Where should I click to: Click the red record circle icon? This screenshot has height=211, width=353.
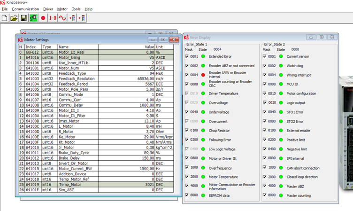tap(43, 18)
